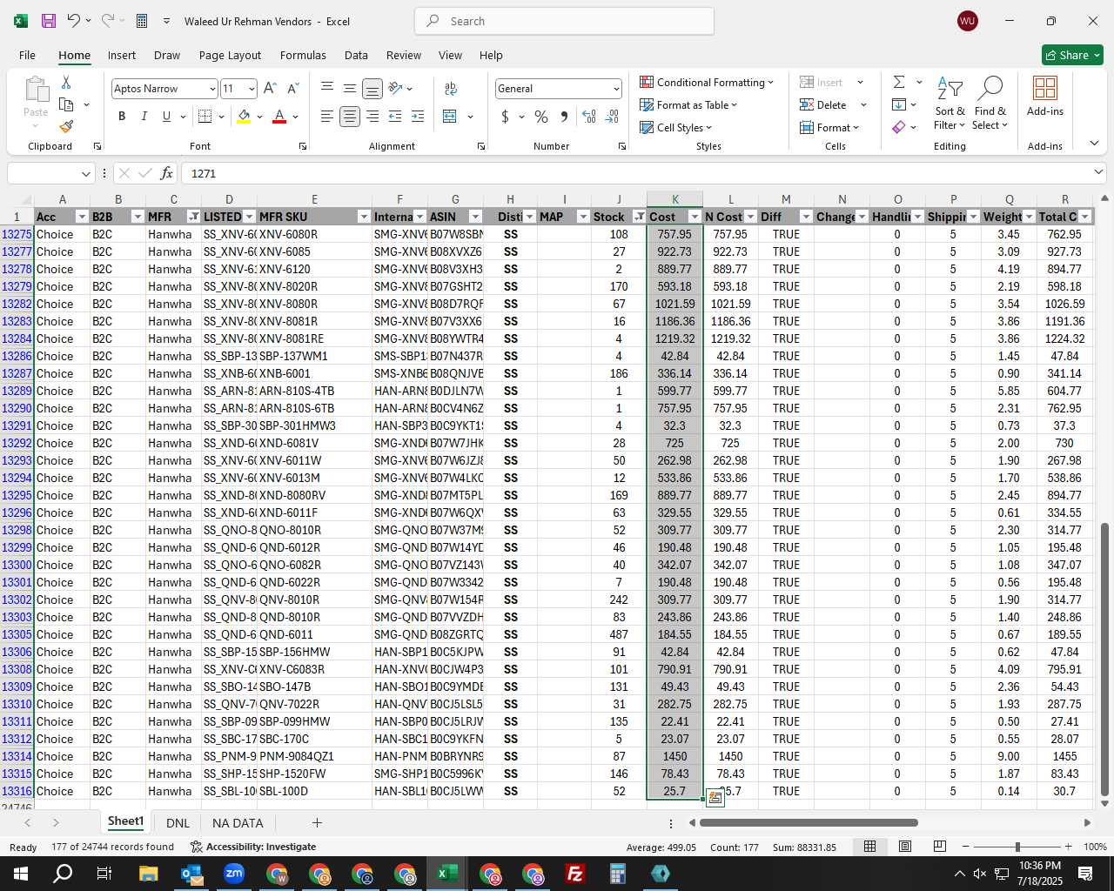Toggle Align Right

click(372, 117)
